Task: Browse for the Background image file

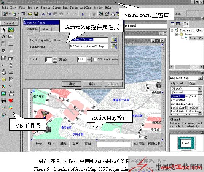Action: pos(114,46)
